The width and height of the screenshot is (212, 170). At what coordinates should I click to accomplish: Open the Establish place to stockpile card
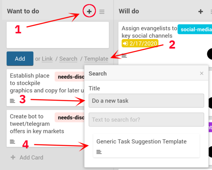click(30, 83)
